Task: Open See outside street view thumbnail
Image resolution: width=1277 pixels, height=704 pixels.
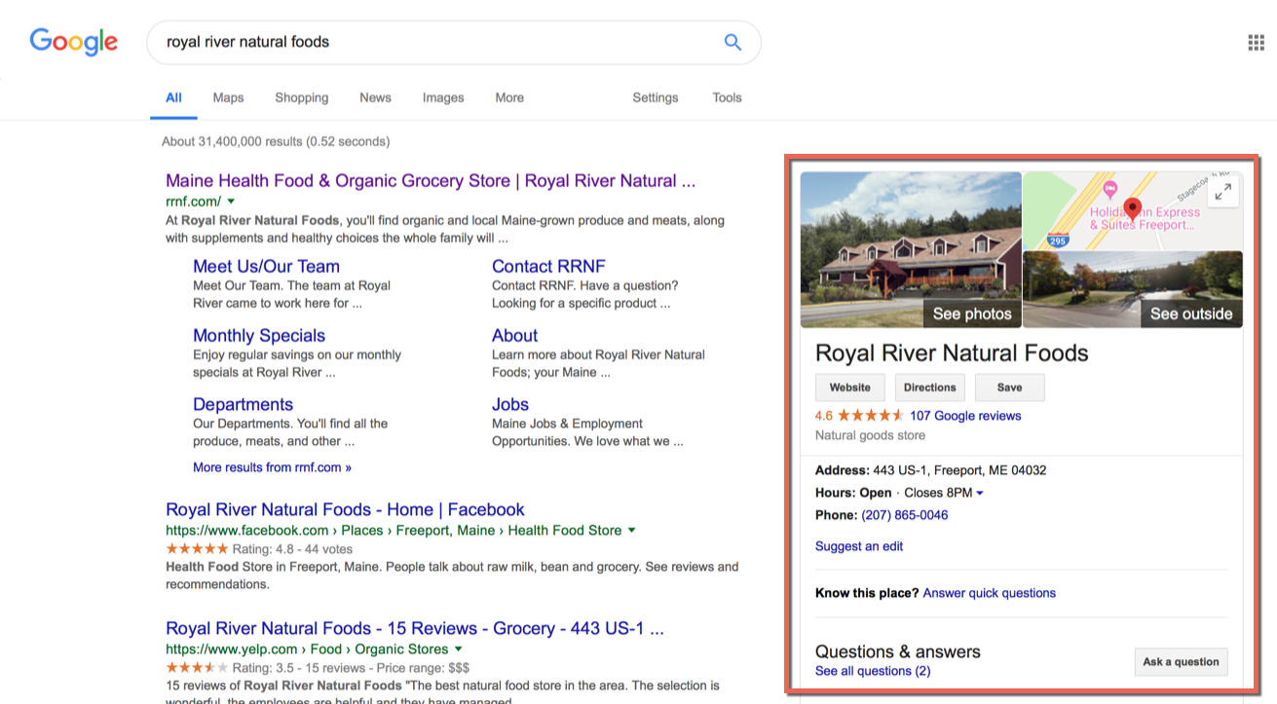Action: point(1133,289)
